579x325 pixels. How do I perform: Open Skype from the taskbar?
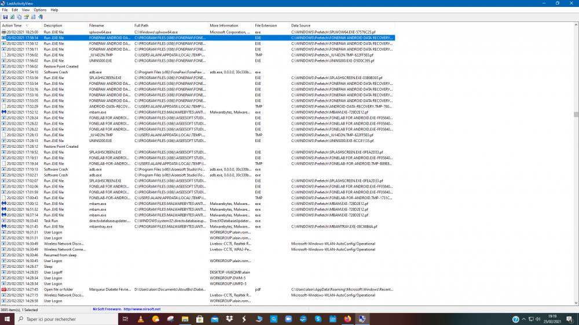(x=318, y=319)
